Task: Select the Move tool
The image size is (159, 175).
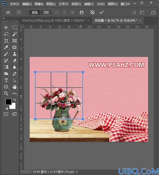Action: pyautogui.click(x=6, y=27)
